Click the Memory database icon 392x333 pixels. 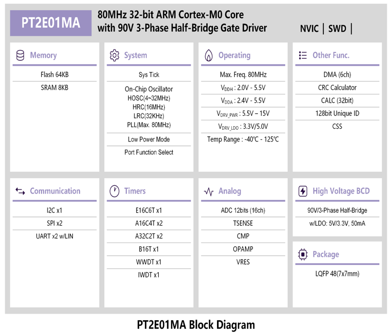coord(20,56)
